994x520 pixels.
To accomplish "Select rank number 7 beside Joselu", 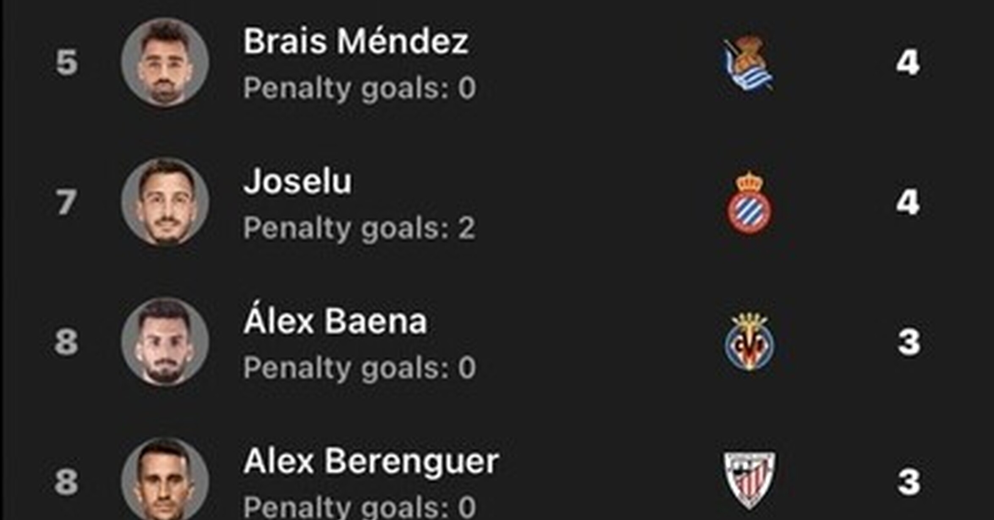I will (66, 202).
